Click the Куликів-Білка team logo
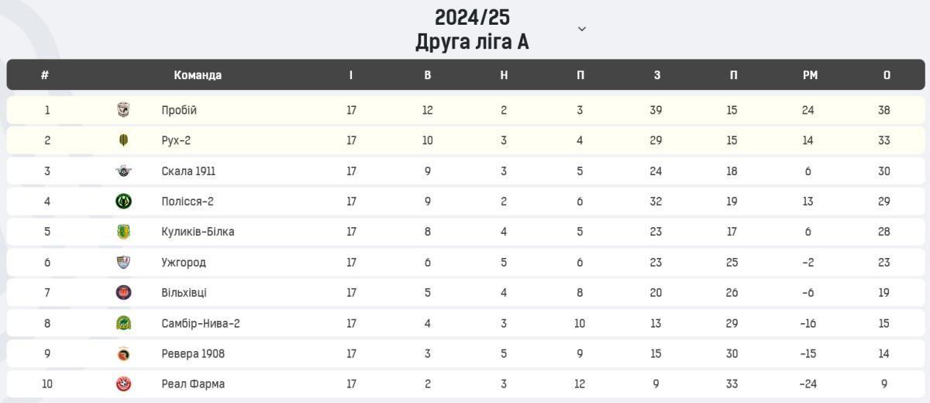Image resolution: width=930 pixels, height=403 pixels. pyautogui.click(x=123, y=232)
